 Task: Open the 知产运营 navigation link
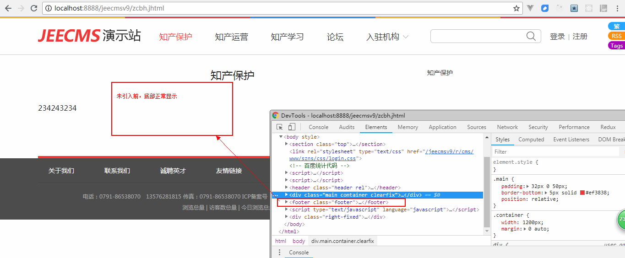pyautogui.click(x=231, y=37)
